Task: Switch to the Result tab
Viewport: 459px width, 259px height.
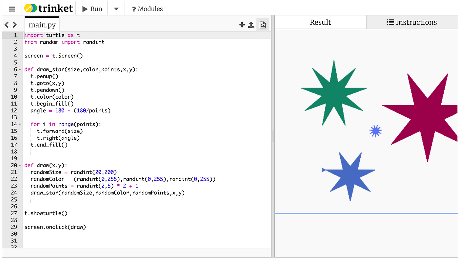Action: coord(320,22)
